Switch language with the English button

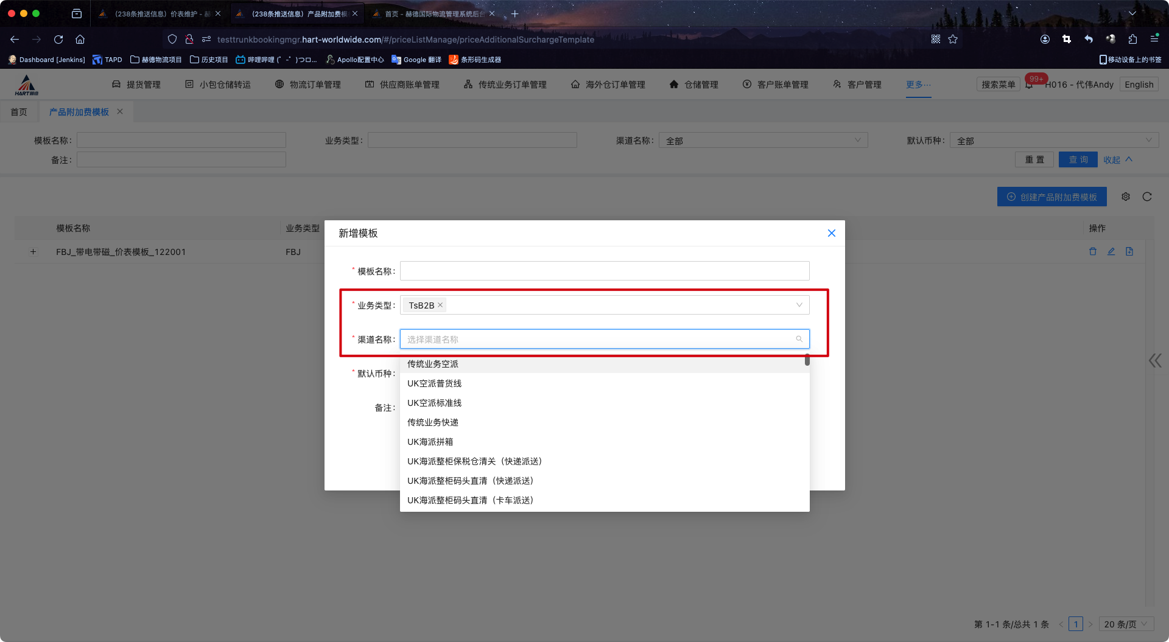point(1139,85)
